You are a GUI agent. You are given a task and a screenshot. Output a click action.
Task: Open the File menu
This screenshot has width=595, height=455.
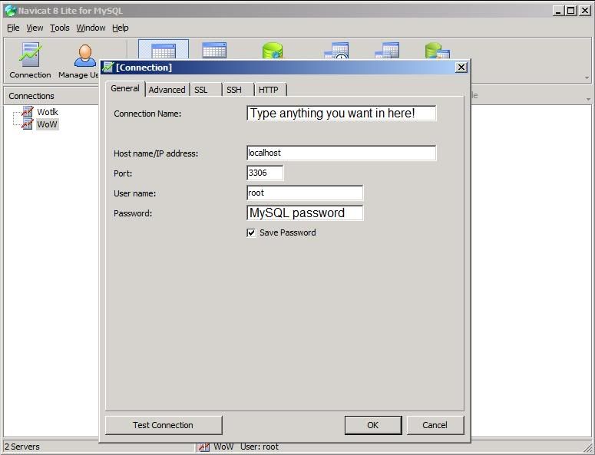(13, 28)
